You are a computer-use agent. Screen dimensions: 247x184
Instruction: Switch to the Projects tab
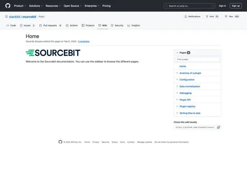pyautogui.click(x=88, y=26)
